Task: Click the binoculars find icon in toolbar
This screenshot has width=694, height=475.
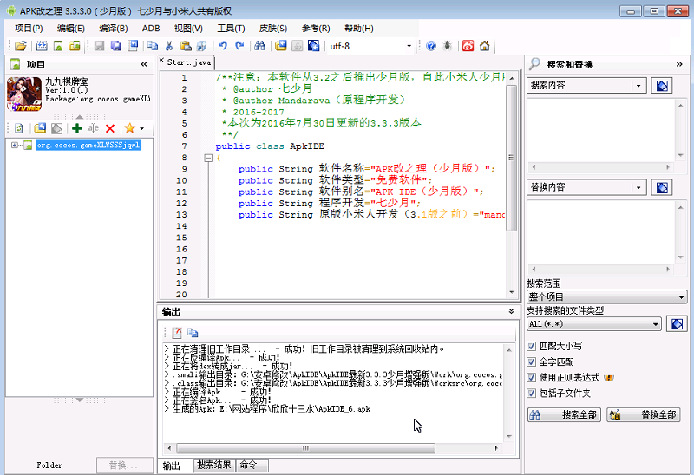Action: click(259, 46)
